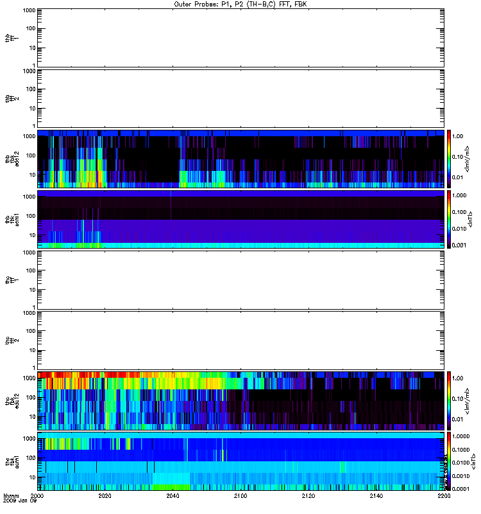Select the empty thc fff 1 plot panel
This screenshot has width=481, height=514.
click(x=240, y=280)
